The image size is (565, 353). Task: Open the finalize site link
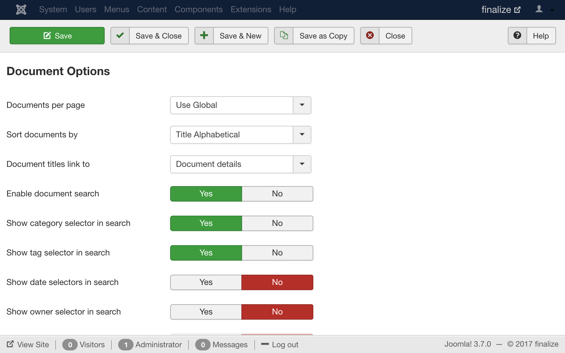coord(500,10)
